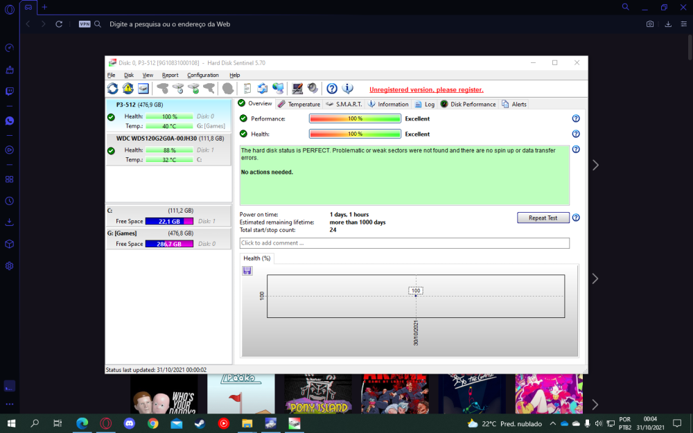Toggle the VPN badge in the address bar
Viewport: 693px width, 433px height.
tap(85, 24)
